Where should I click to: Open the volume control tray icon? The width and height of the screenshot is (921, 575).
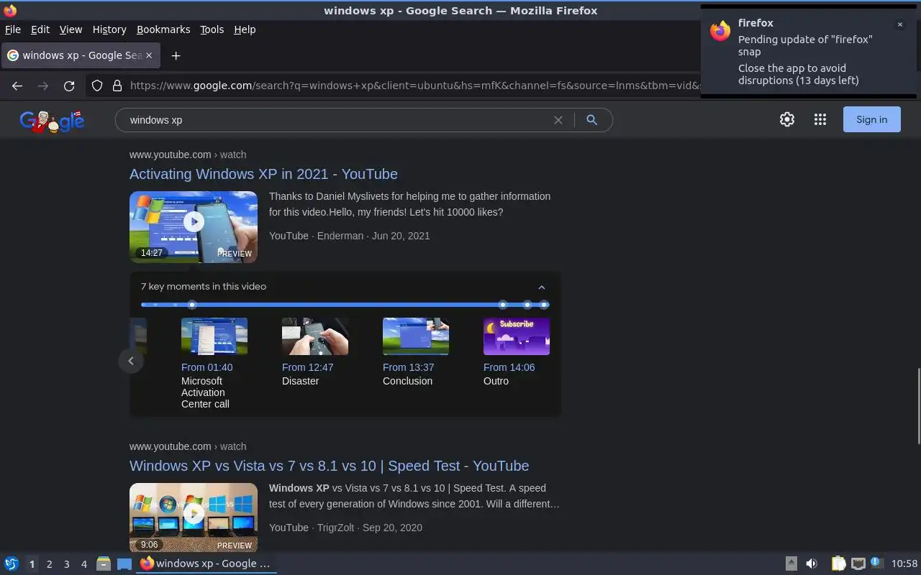[812, 563]
